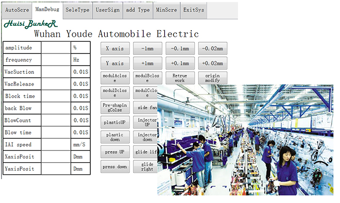Click the -1mm jog button
Screen dimensions: 340x203
click(147, 49)
